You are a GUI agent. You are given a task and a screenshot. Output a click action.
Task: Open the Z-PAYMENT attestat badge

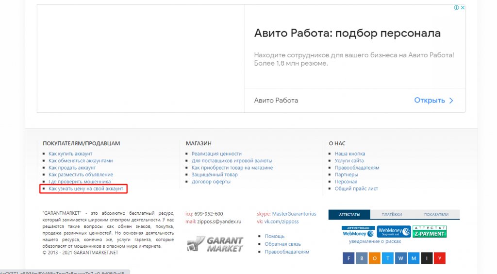430,232
